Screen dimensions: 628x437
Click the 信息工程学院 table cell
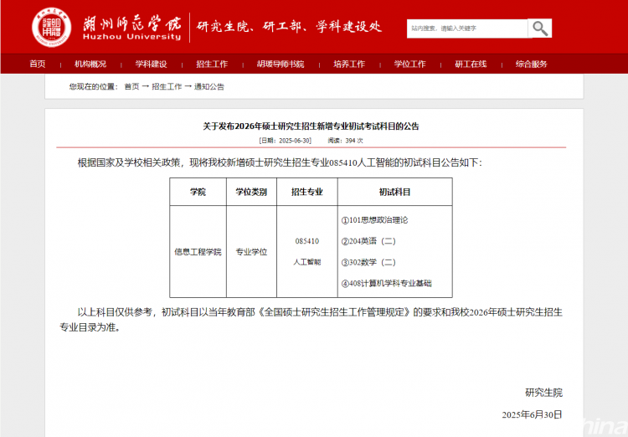[x=198, y=252]
